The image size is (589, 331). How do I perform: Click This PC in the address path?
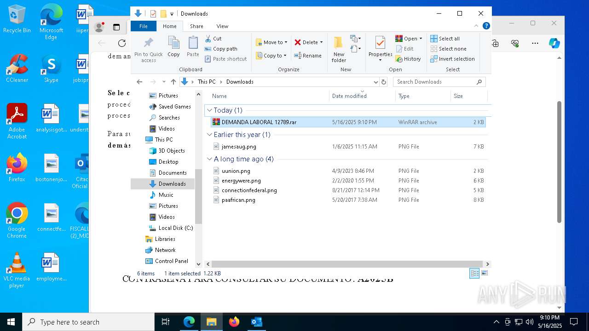tap(207, 82)
